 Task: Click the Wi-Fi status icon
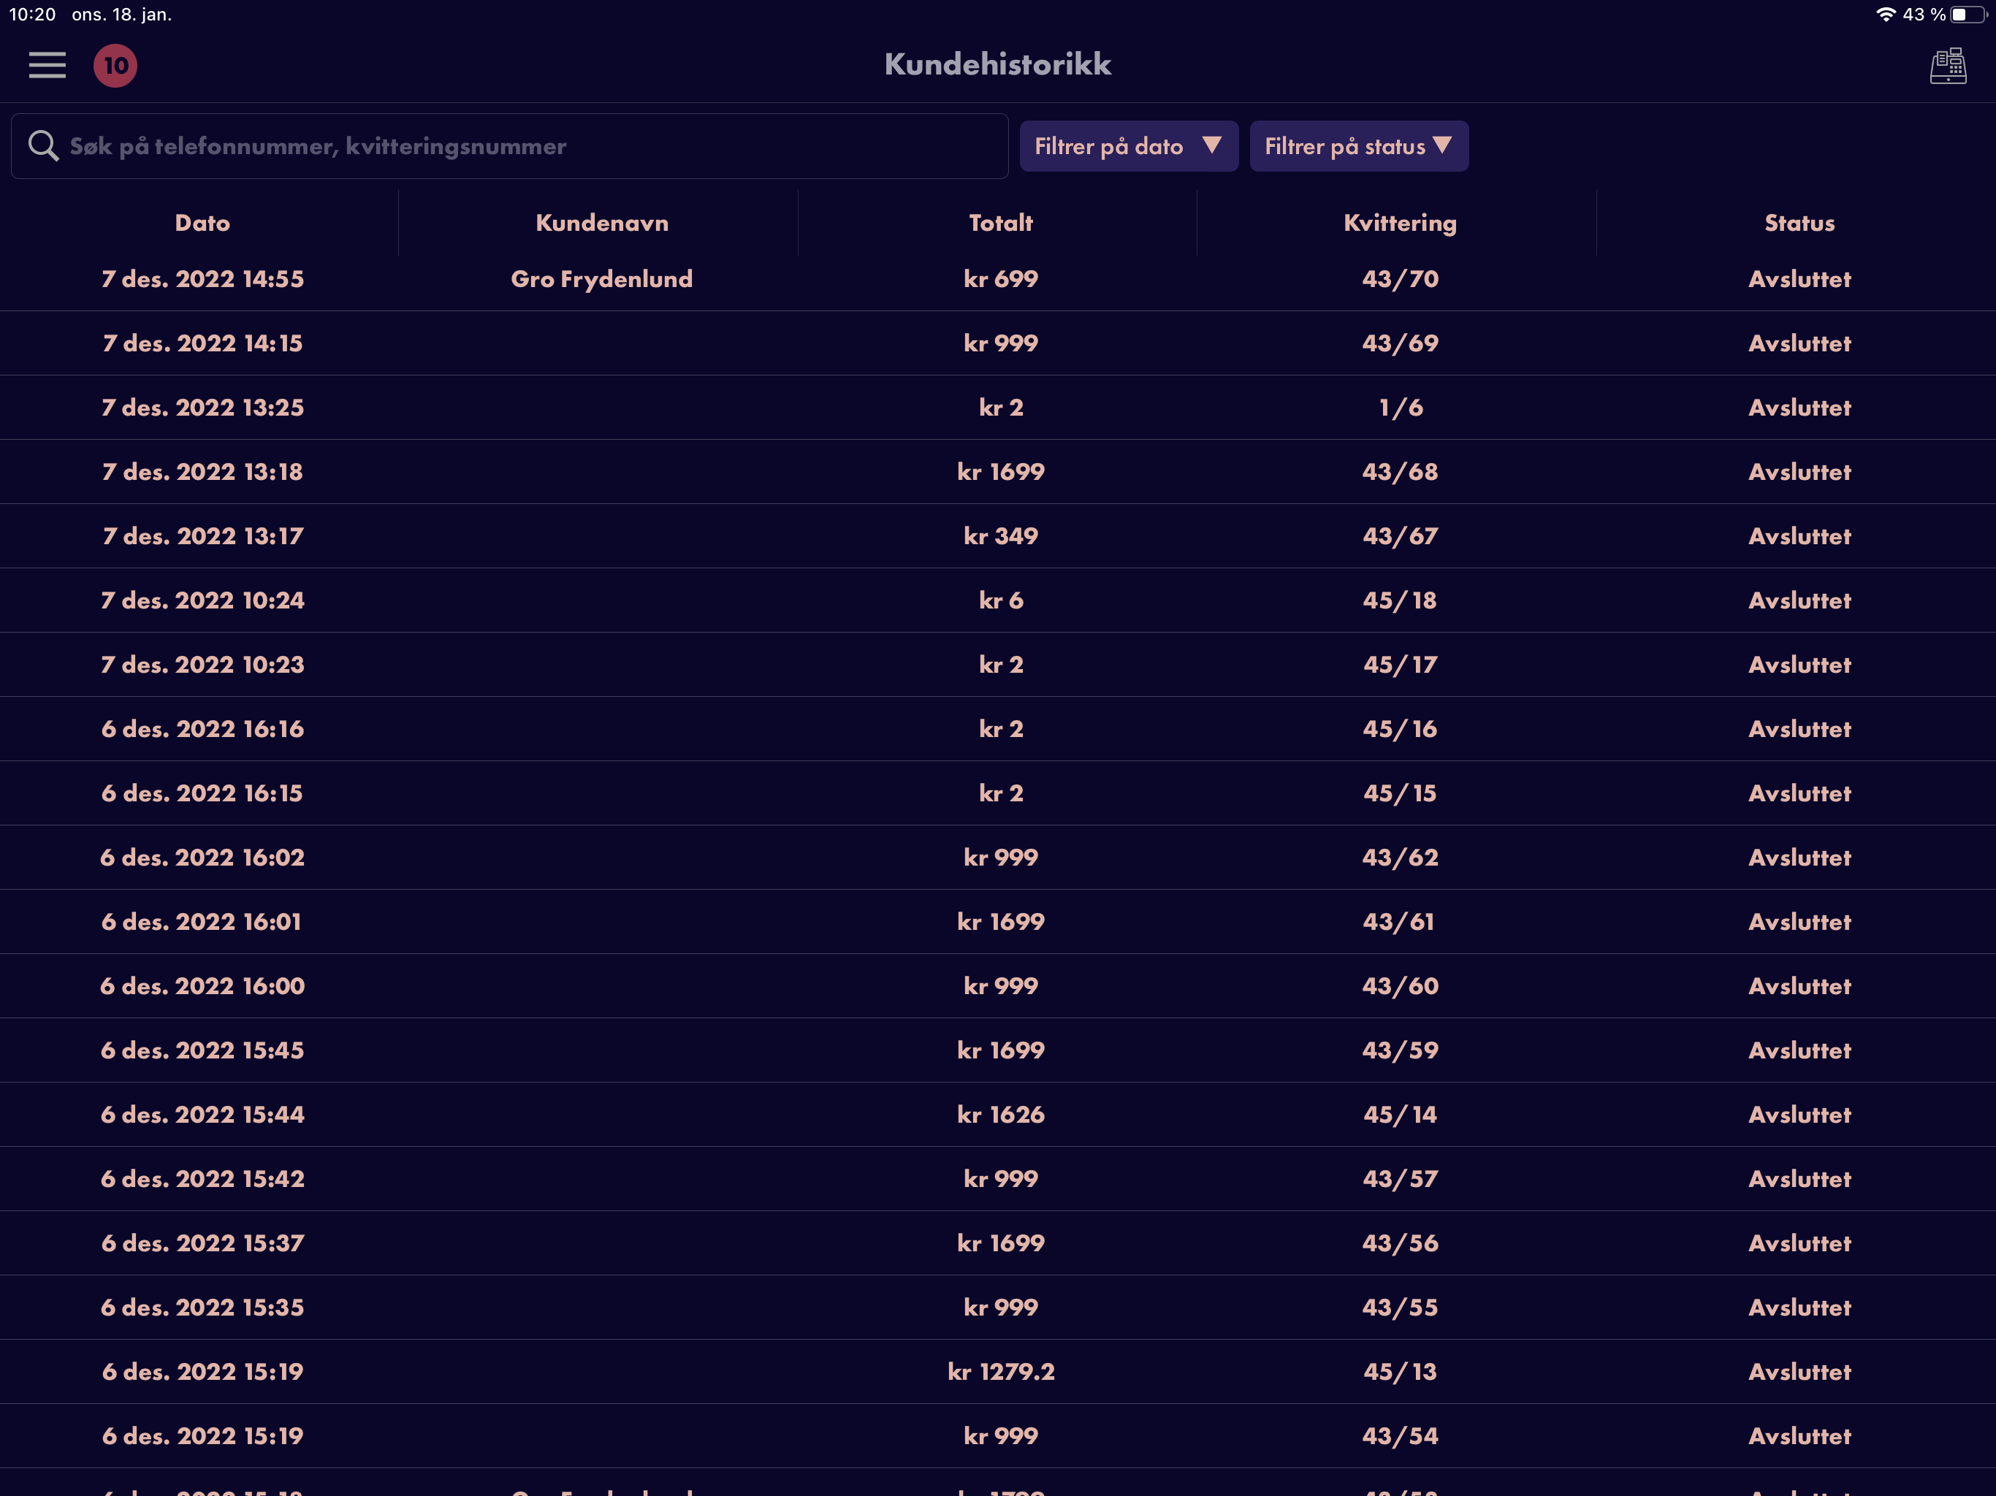click(1885, 15)
